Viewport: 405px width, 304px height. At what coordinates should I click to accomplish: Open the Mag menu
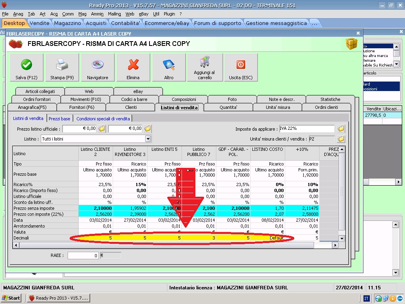coord(82,14)
